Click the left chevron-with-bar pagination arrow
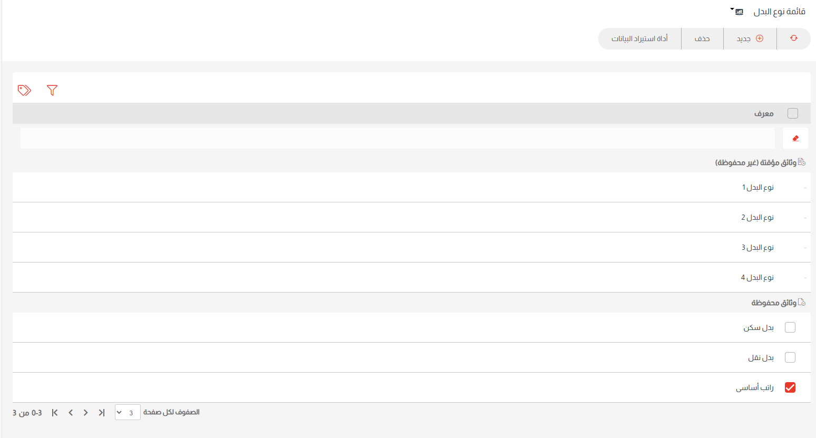816x438 pixels. click(55, 413)
